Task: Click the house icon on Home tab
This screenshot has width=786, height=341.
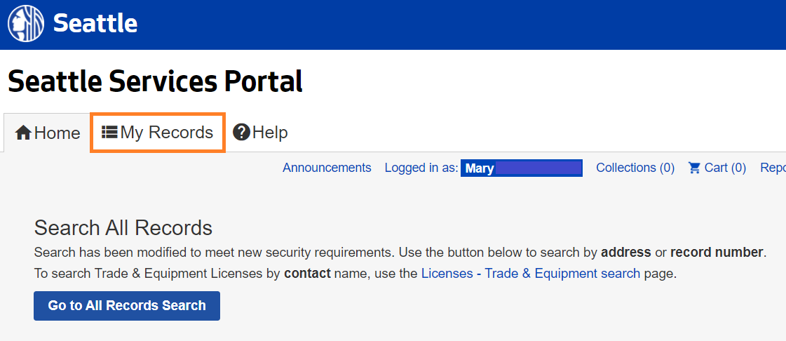Action: [23, 133]
